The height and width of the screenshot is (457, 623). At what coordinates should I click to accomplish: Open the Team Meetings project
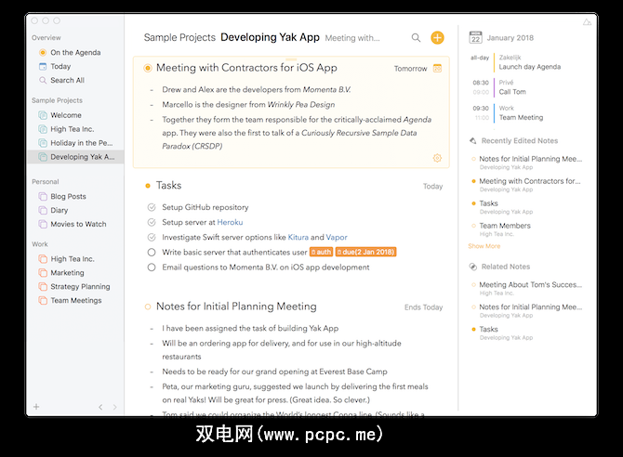(75, 301)
